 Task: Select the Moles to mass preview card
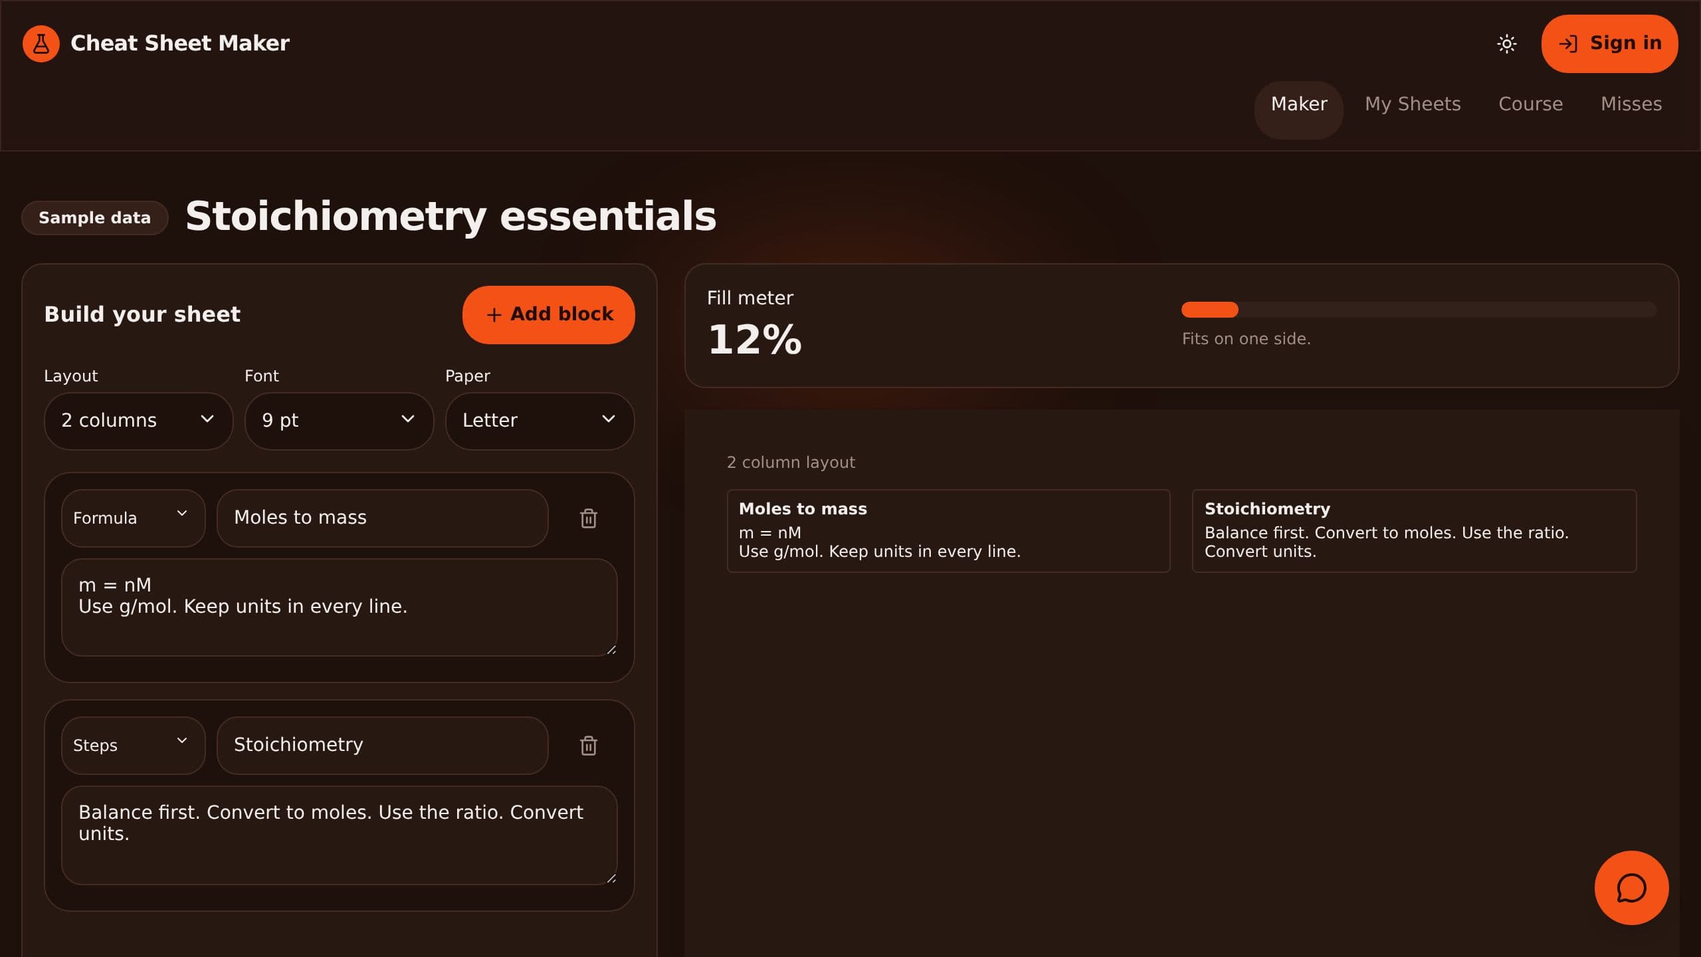pos(948,531)
